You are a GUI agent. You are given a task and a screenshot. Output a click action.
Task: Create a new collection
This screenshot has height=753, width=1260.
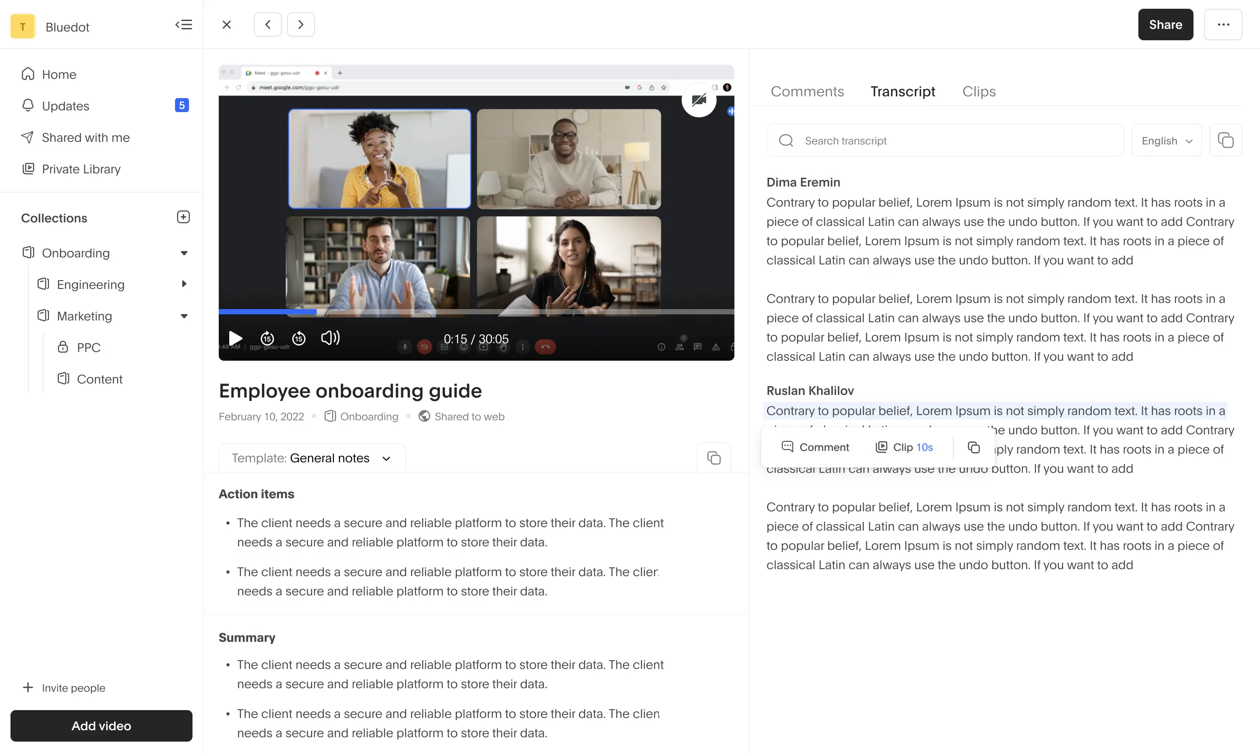click(183, 217)
